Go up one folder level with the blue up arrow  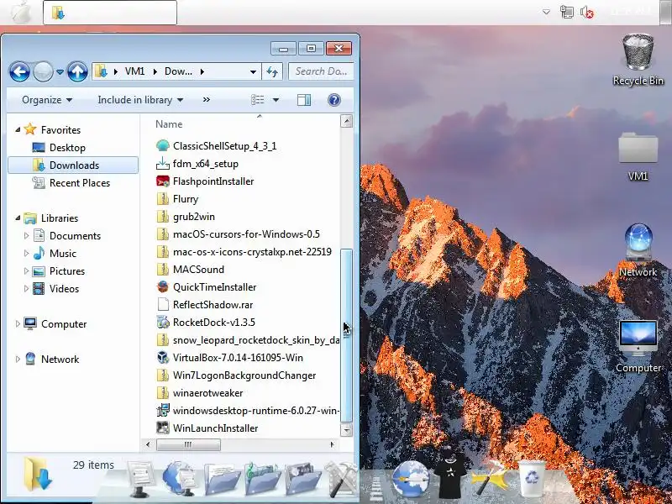pyautogui.click(x=77, y=71)
